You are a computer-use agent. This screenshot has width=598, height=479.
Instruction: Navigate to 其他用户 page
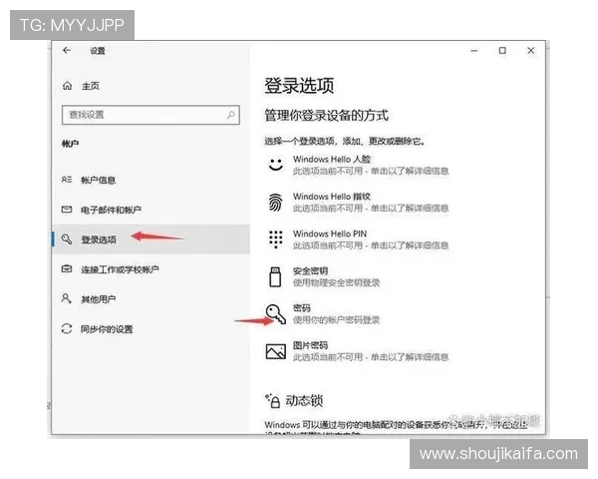click(x=99, y=299)
